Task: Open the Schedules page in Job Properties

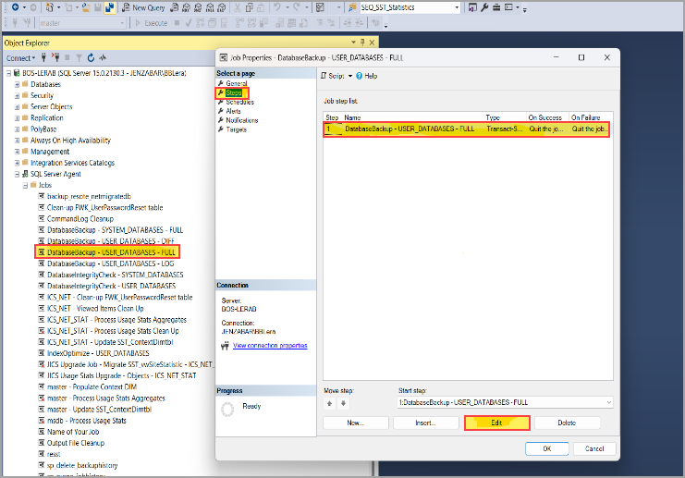Action: tap(239, 102)
